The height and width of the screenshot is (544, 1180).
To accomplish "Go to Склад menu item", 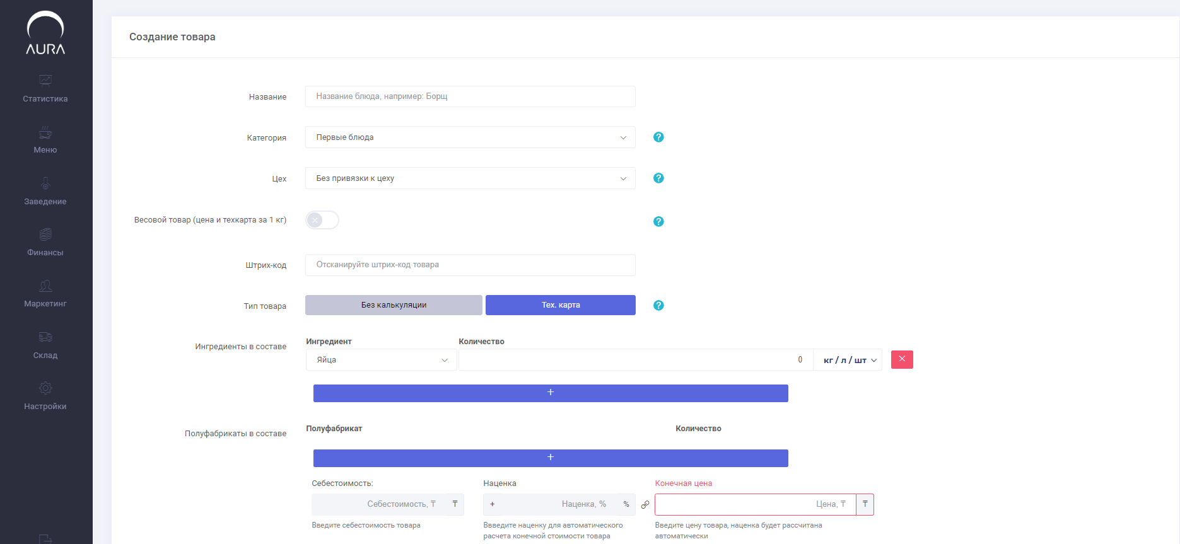I will [x=45, y=356].
